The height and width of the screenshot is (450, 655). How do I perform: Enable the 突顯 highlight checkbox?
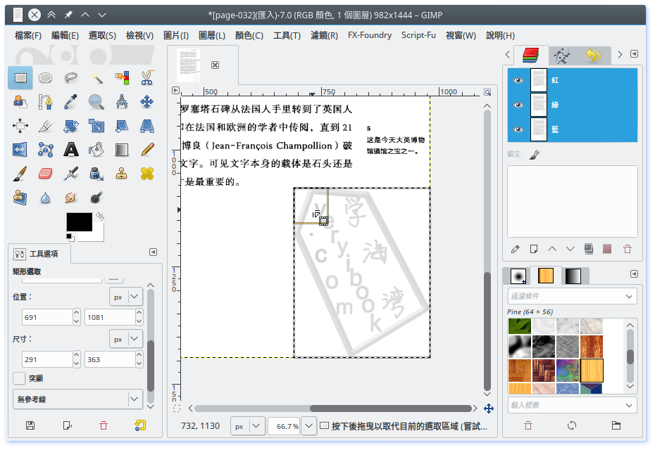[x=19, y=378]
